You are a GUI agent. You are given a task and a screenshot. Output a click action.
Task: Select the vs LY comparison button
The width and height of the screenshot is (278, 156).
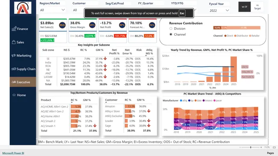245,7
